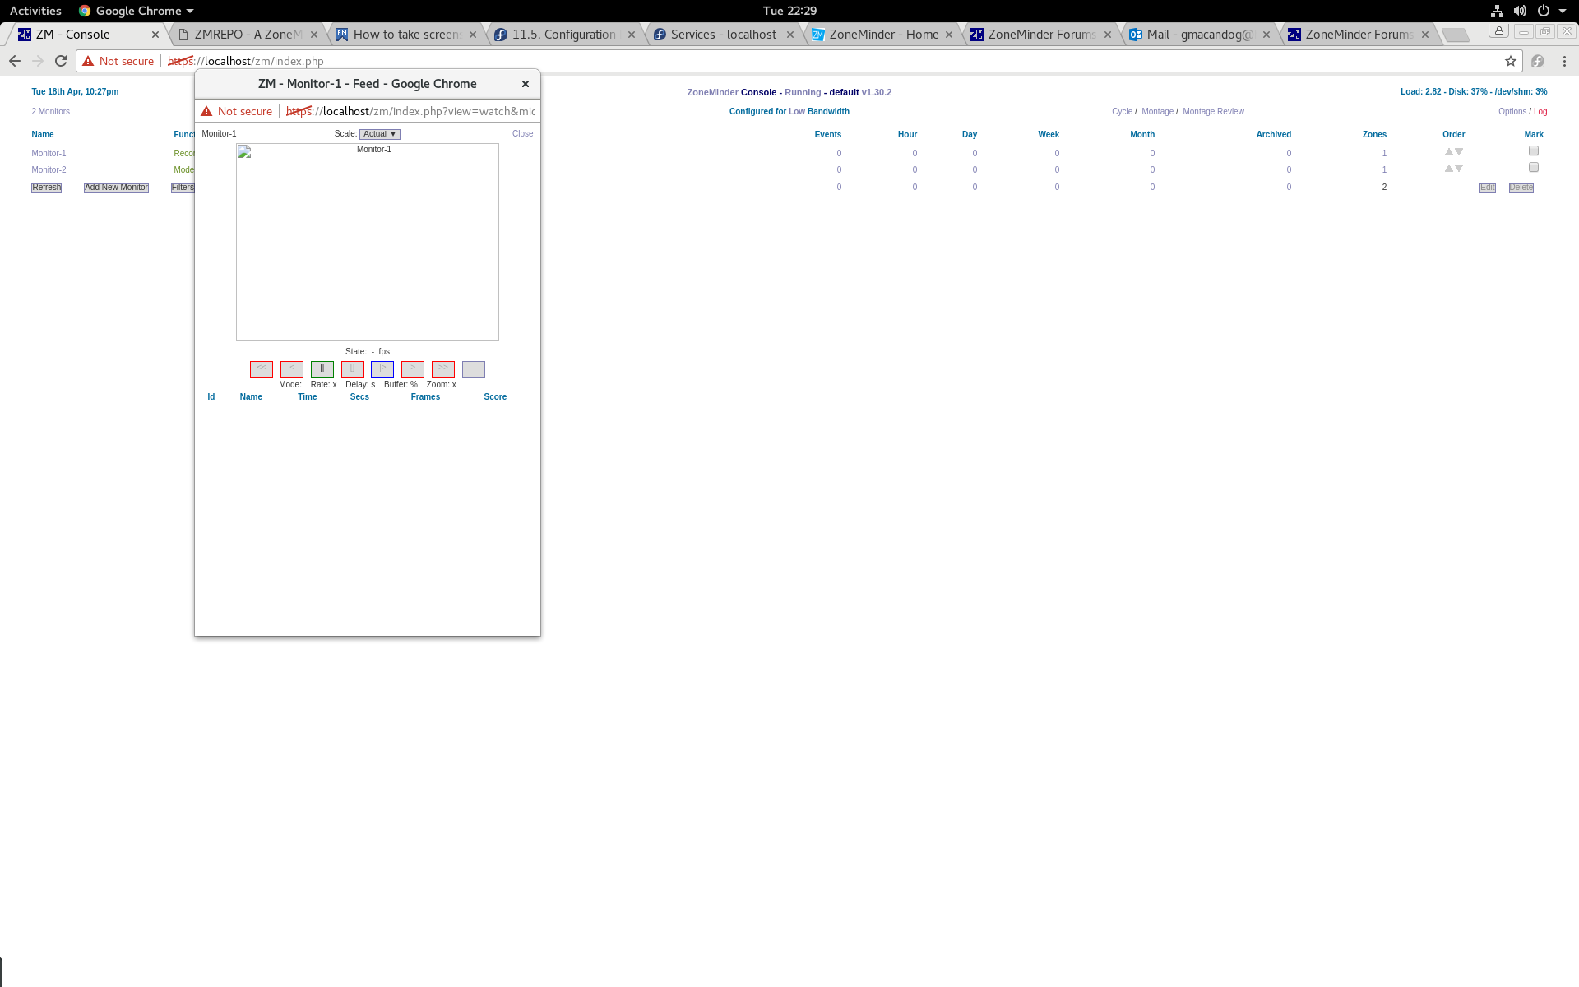Open the Activities overview
This screenshot has width=1579, height=987.
[x=35, y=11]
